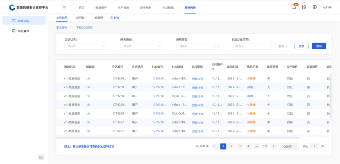Screen dimensions: 340x164
Task: Toggle the hamburger menu icon
Action: tap(64, 7)
